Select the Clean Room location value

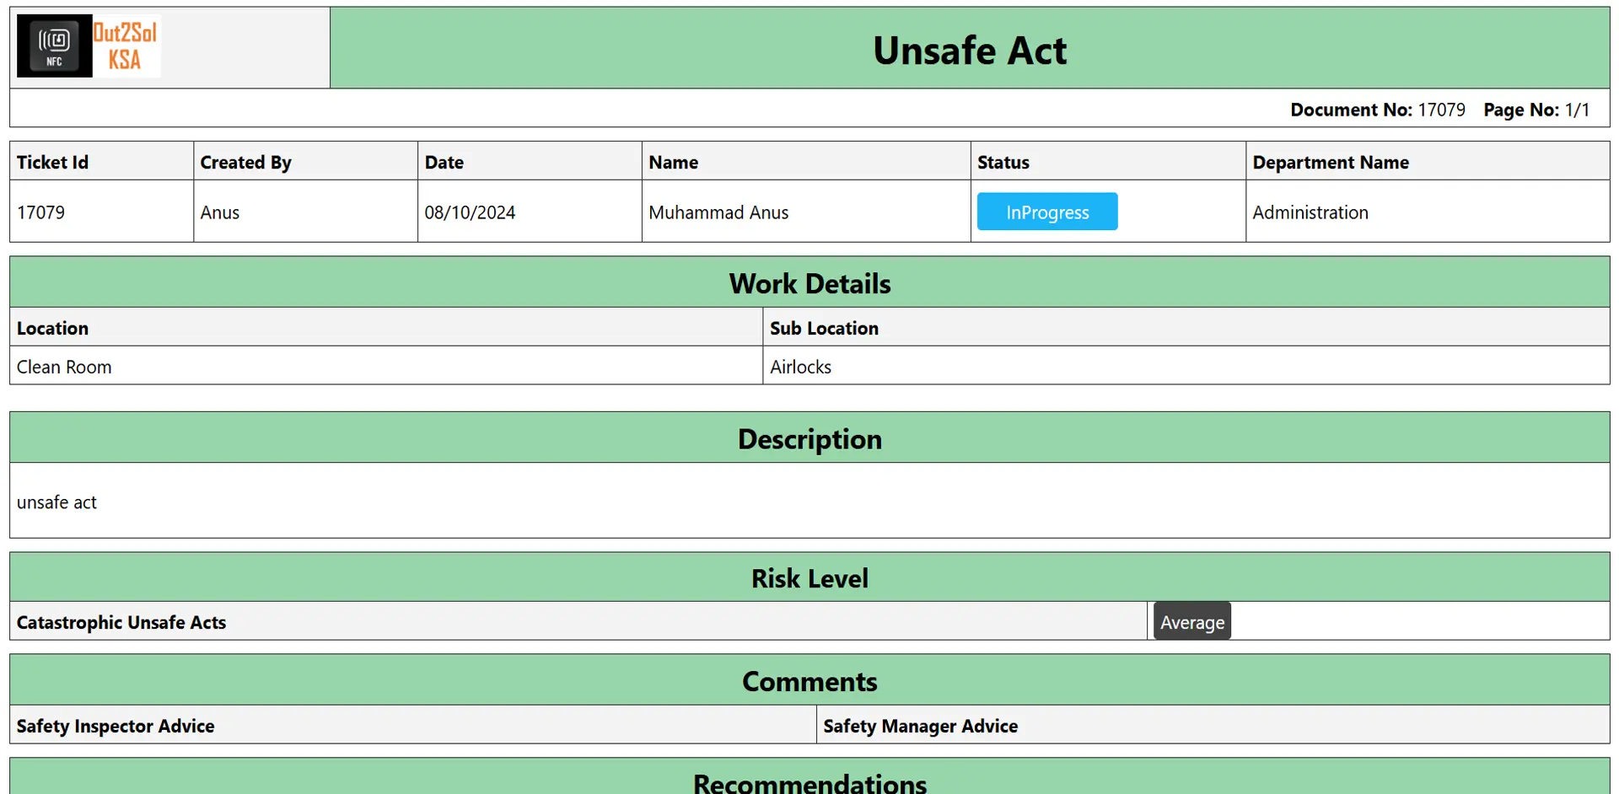coord(64,367)
